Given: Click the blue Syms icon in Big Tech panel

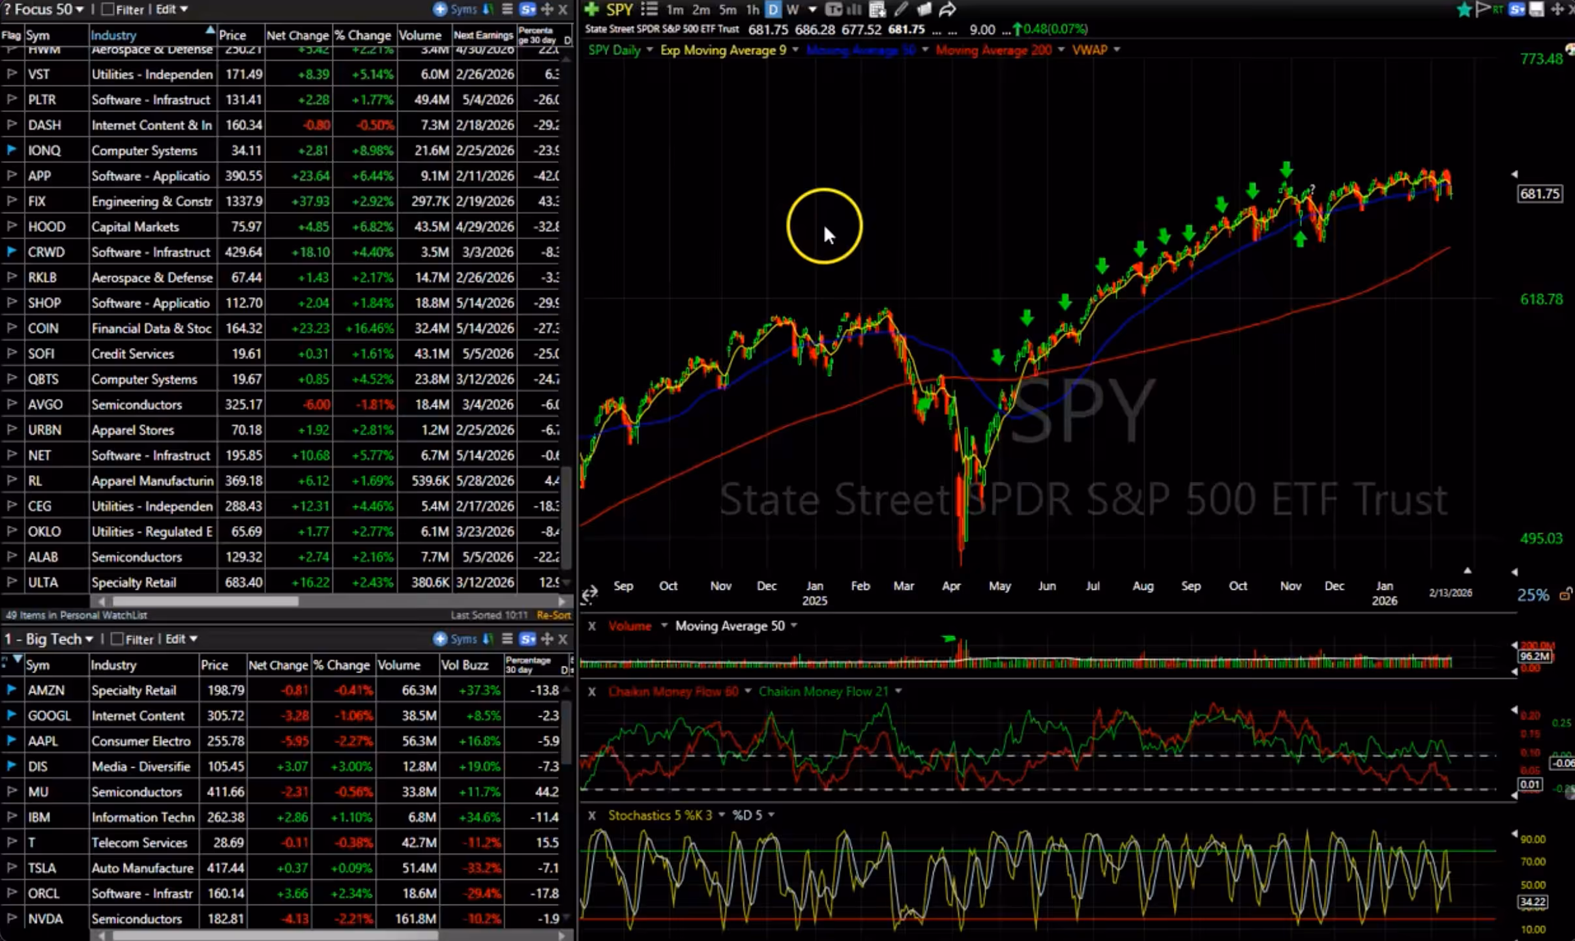Looking at the screenshot, I should 441,639.
